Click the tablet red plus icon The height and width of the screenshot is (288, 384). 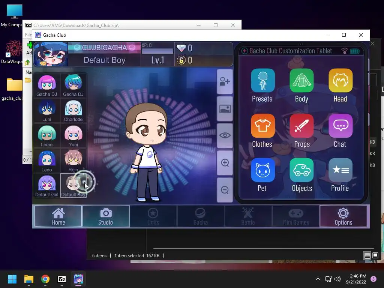(244, 51)
